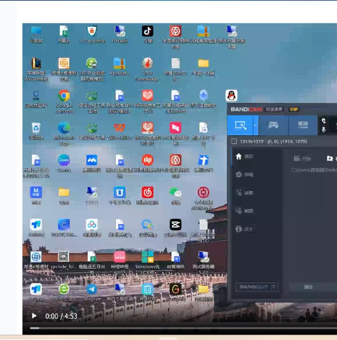This screenshot has width=337, height=340.
Task: Open the Apower desktop icon
Action: pyautogui.click(x=120, y=67)
